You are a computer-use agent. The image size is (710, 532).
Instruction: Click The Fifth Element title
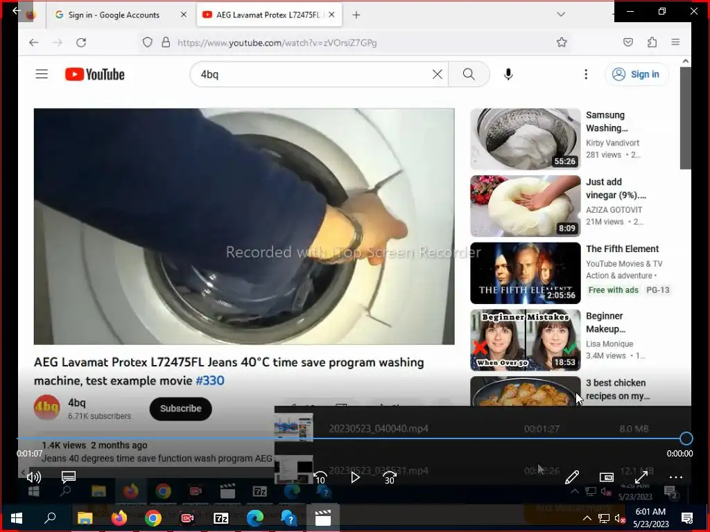click(x=622, y=249)
